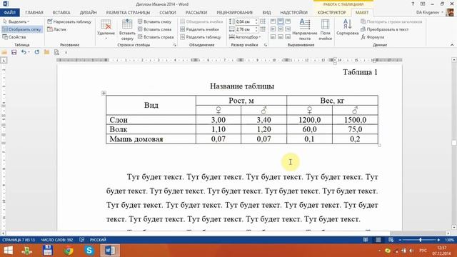Open Строки и столбцы dialog launcher
Viewport: 457px width, 257px height.
click(175, 45)
